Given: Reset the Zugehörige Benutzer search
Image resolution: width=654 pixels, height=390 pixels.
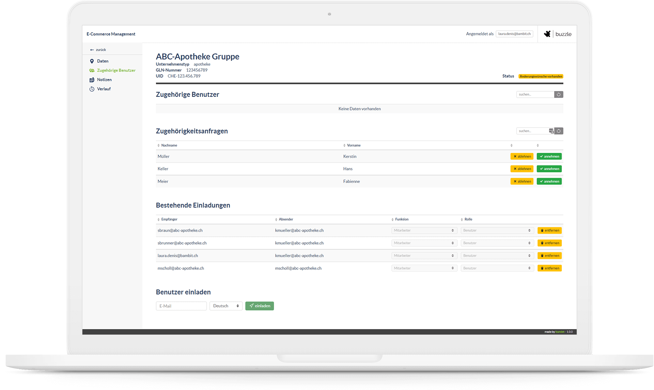Looking at the screenshot, I should pos(559,94).
